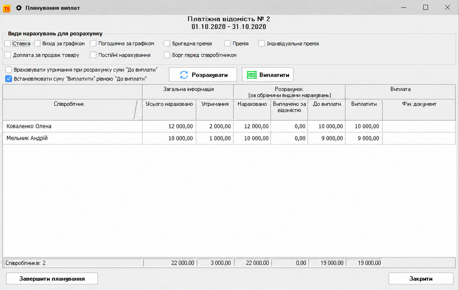Click the Співробітників: 2 footer label

click(x=26, y=263)
